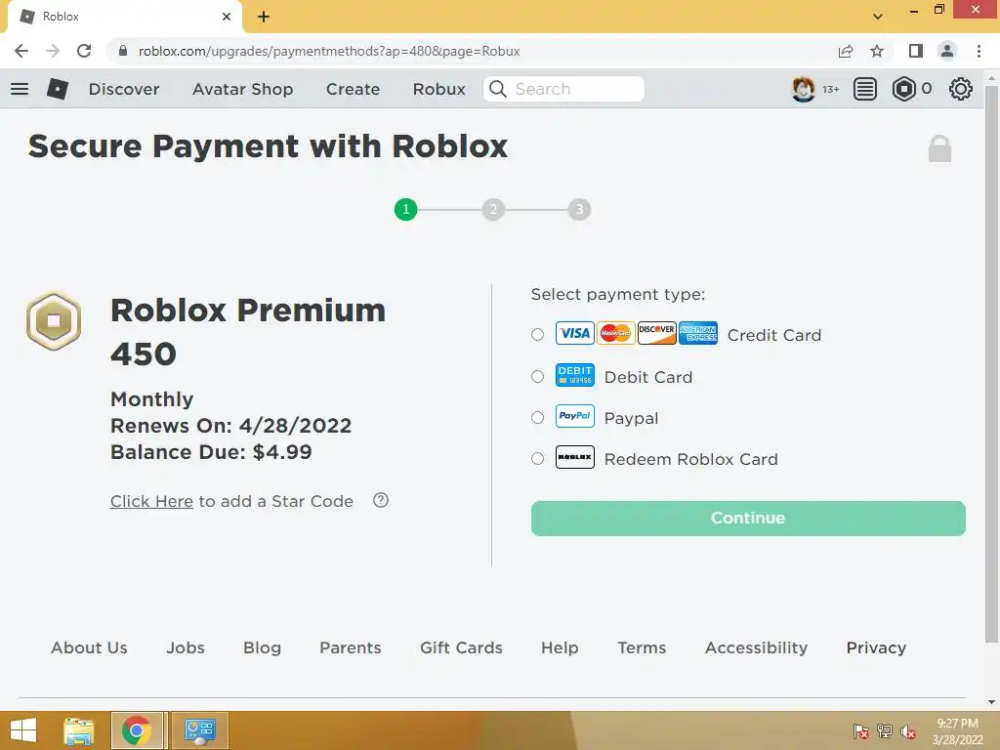1000x750 pixels.
Task: Open Chrome three-dot menu
Action: click(979, 51)
